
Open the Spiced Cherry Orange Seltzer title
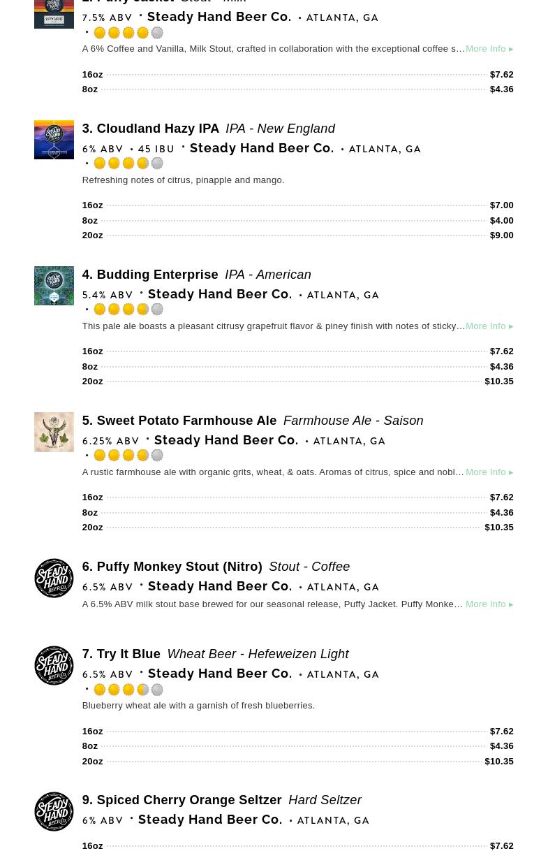188,800
